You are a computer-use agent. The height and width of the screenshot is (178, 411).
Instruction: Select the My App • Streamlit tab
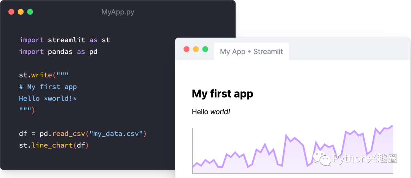pos(251,52)
